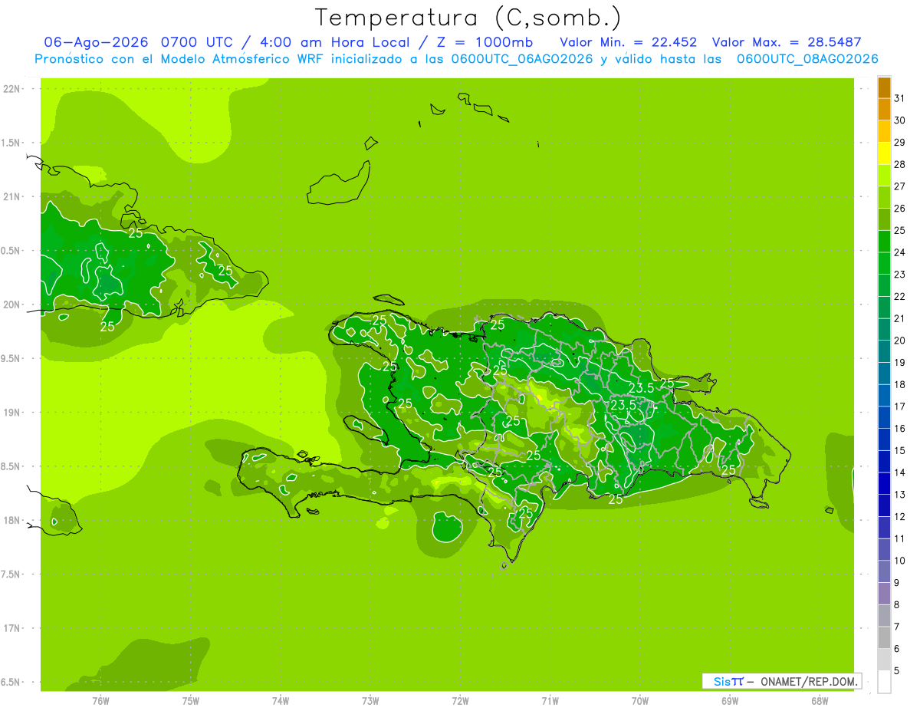This screenshot has width=920, height=711.
Task: Click the '69W' longitude axis label
Action: pos(730,700)
